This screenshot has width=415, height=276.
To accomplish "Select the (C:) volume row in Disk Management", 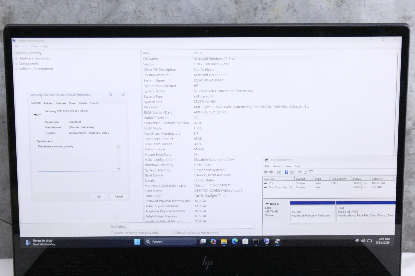I will click(329, 183).
